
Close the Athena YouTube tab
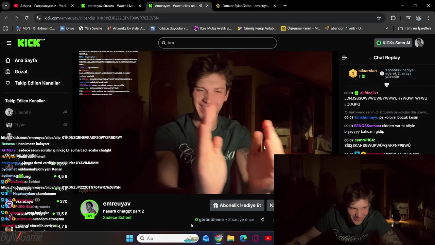tap(72, 6)
